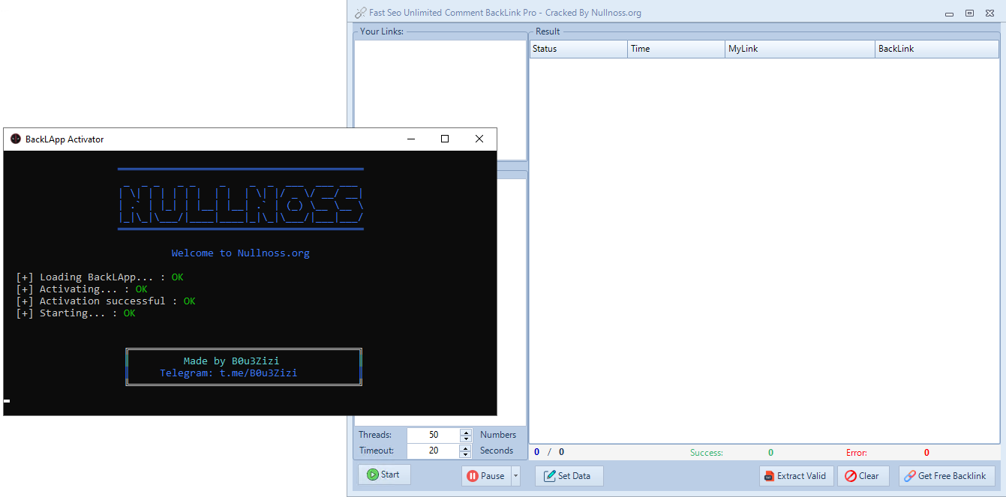The width and height of the screenshot is (1006, 497).
Task: Increase the Timeout value with the up arrow
Action: 466,448
